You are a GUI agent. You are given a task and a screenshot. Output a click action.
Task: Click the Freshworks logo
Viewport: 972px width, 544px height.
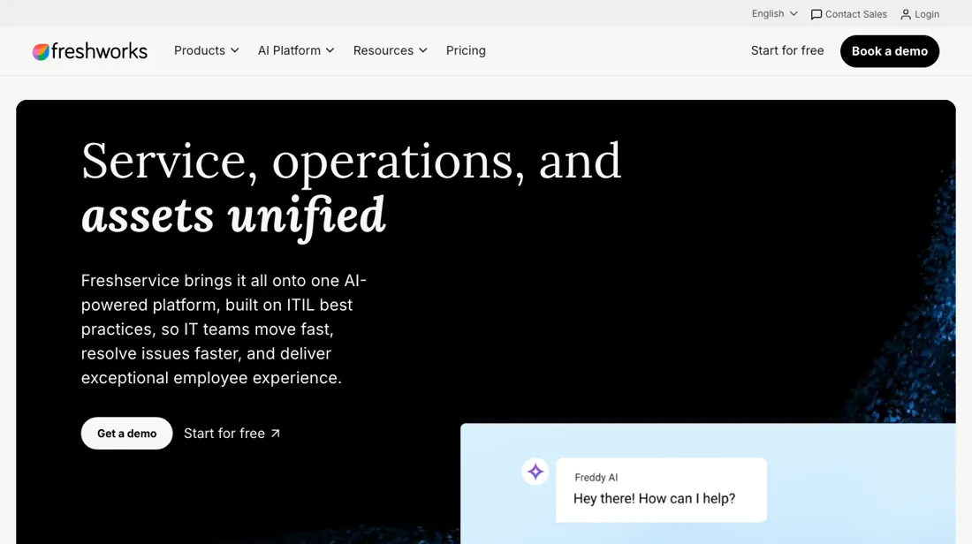(90, 51)
